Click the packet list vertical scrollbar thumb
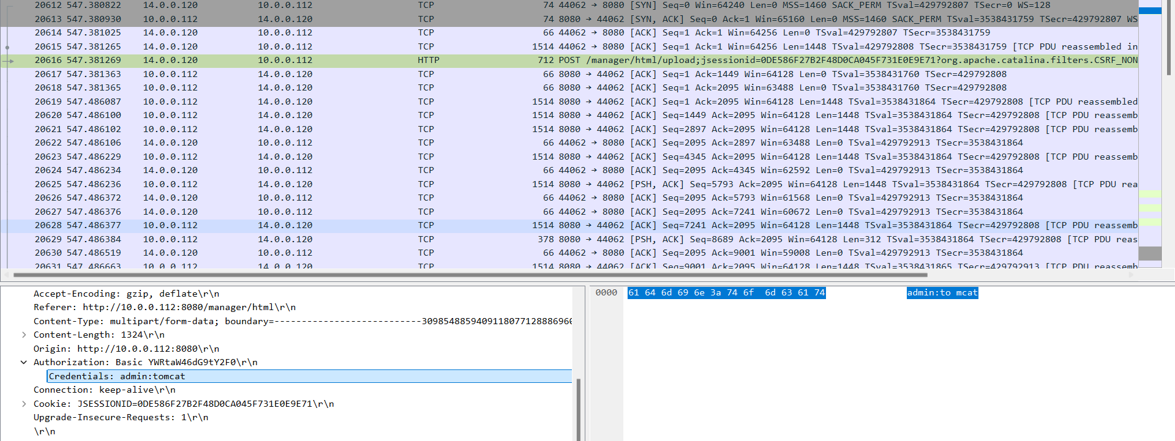The width and height of the screenshot is (1175, 441). pyautogui.click(x=1169, y=37)
